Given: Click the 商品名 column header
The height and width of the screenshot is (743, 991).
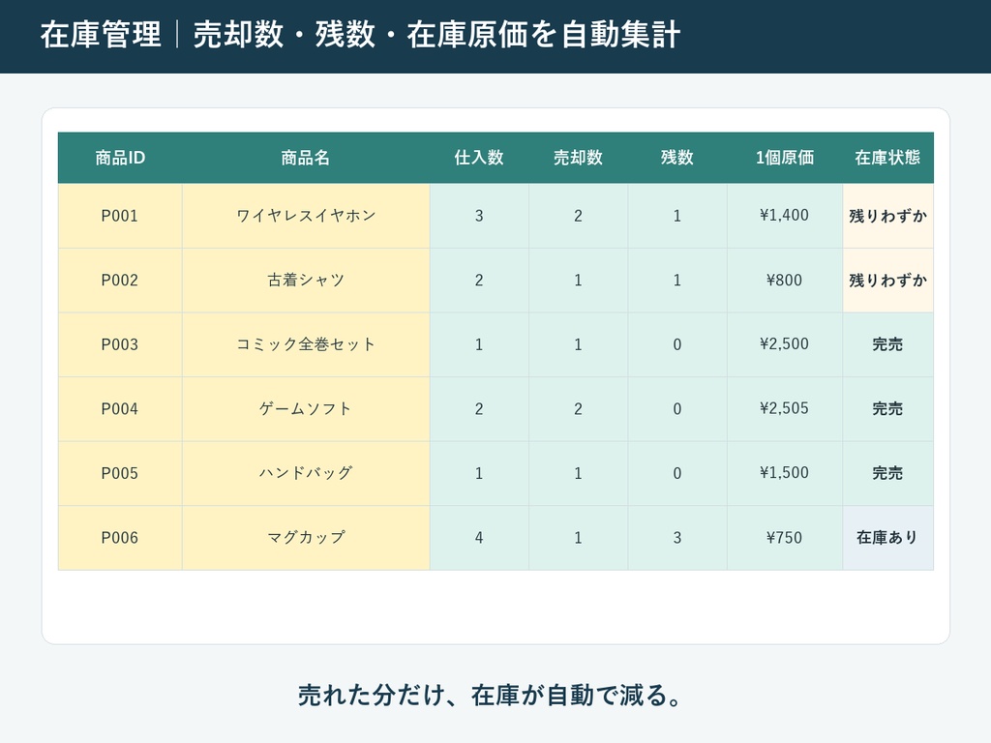Looking at the screenshot, I should click(x=306, y=158).
